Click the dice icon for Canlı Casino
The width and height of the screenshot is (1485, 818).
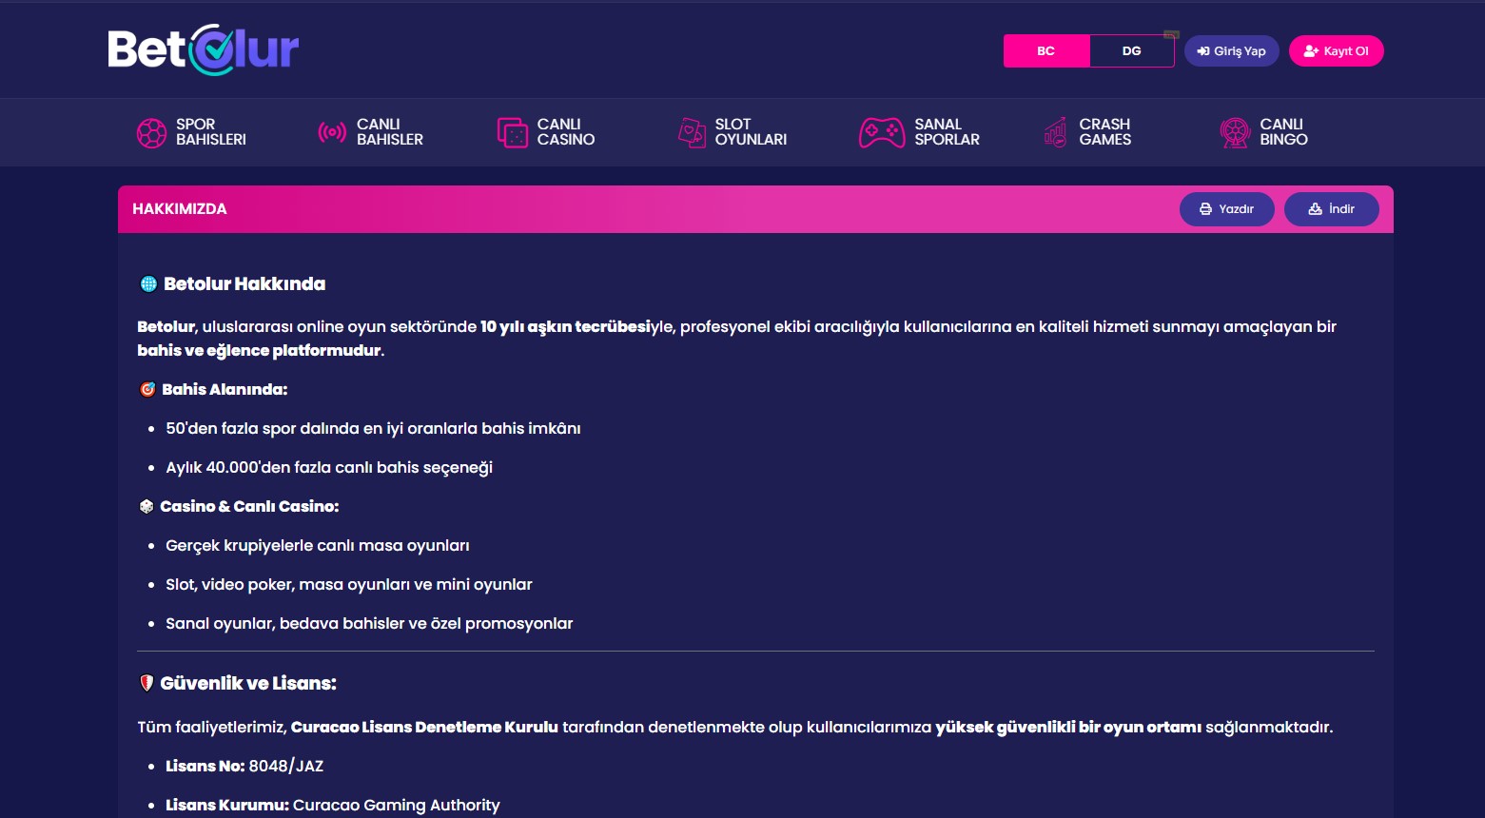point(512,132)
